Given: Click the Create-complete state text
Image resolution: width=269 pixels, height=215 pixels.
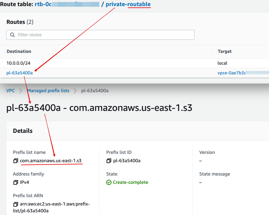Looking at the screenshot, I should [x=130, y=182].
